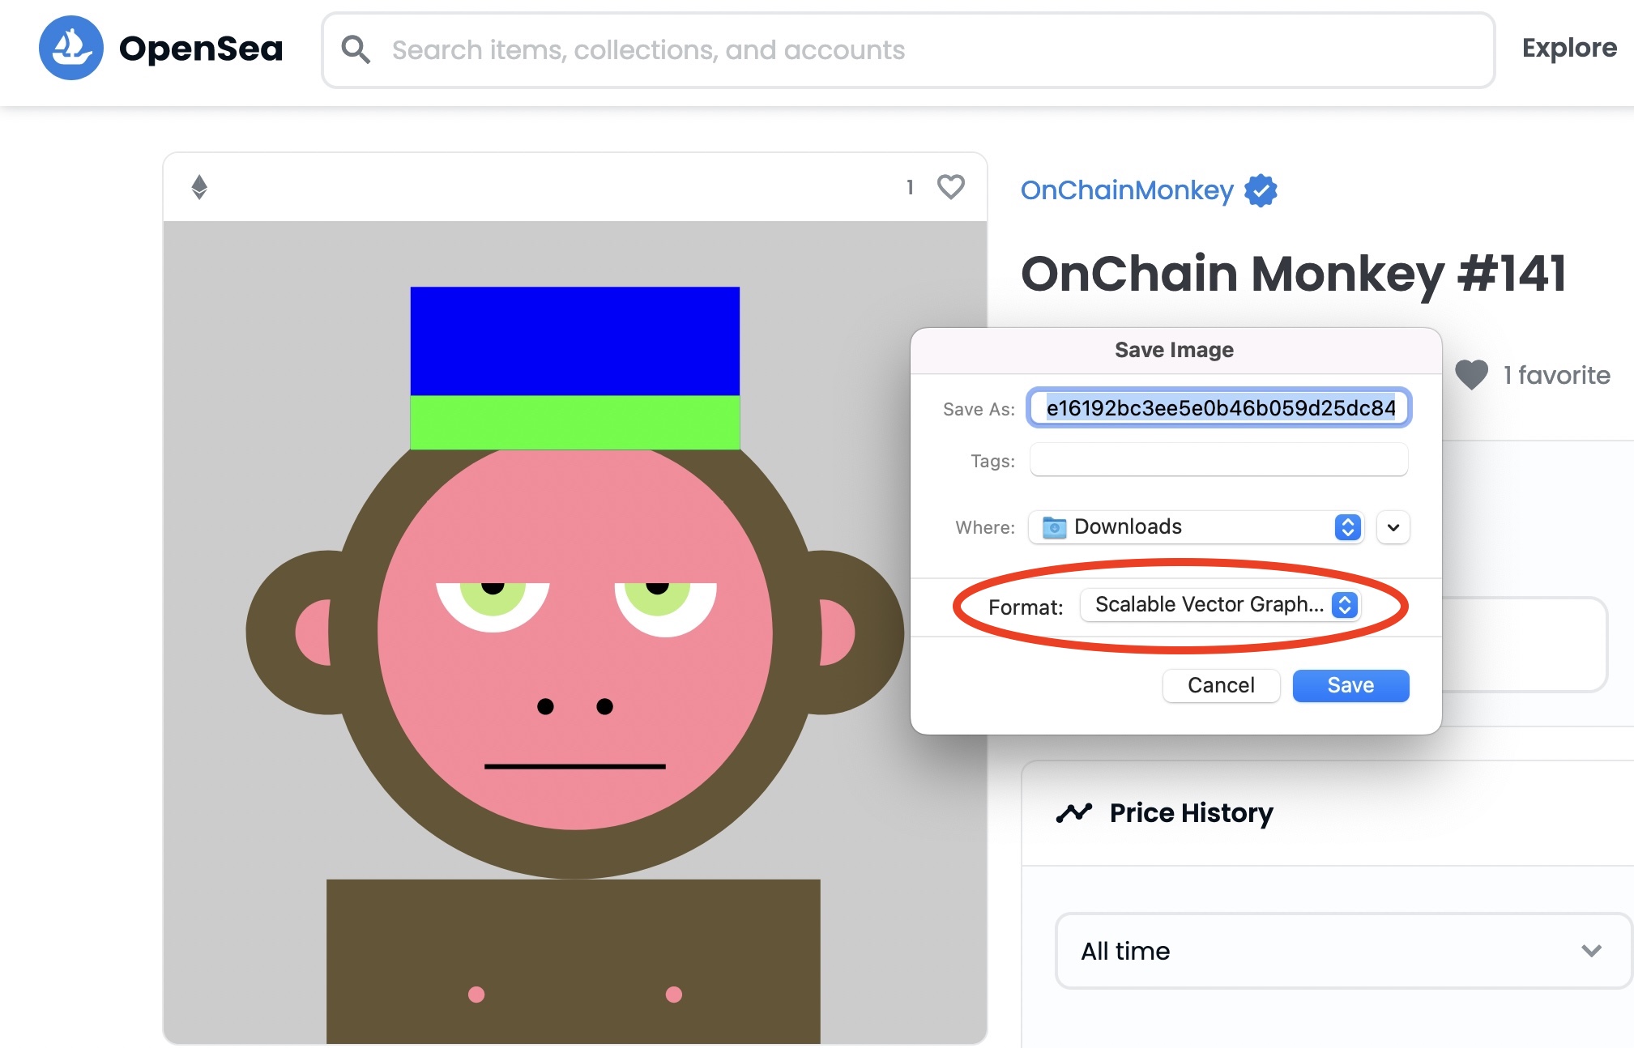The height and width of the screenshot is (1048, 1634).
Task: Click the search magnifier icon
Action: 355,49
